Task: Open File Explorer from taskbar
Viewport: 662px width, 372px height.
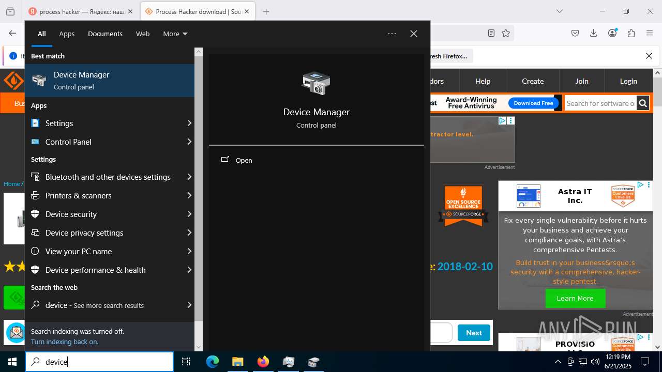Action: coord(237,362)
